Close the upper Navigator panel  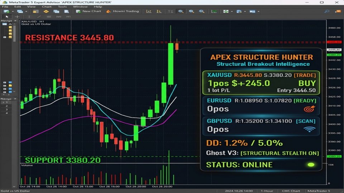[15, 21]
